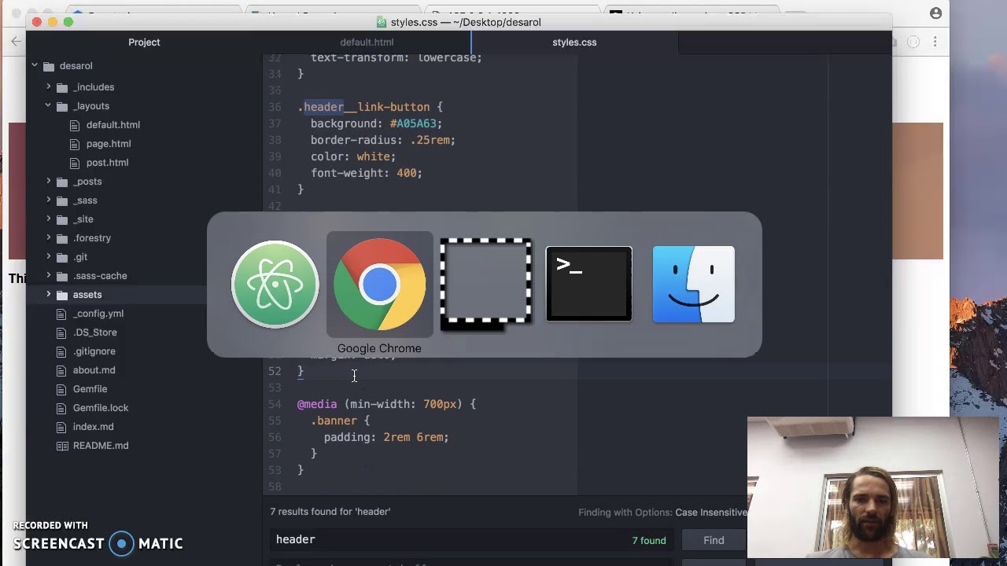Image resolution: width=1007 pixels, height=566 pixels.
Task: Select the Atom app in the app switcher
Action: click(275, 284)
